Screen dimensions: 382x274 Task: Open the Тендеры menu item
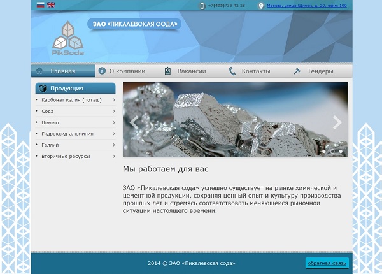(320, 71)
